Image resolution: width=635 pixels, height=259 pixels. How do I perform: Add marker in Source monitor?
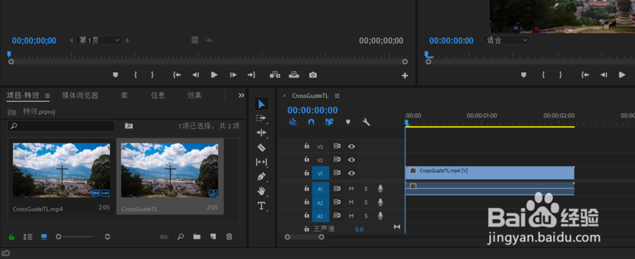click(x=116, y=75)
